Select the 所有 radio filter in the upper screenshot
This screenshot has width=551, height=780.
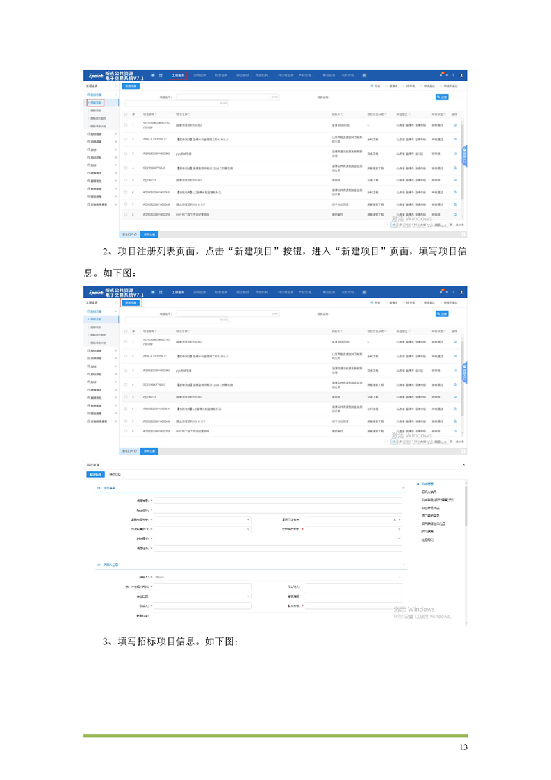pyautogui.click(x=372, y=87)
